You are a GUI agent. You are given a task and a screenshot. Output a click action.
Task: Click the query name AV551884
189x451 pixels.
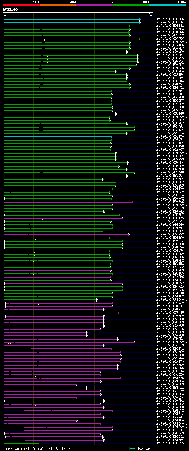pos(11,9)
